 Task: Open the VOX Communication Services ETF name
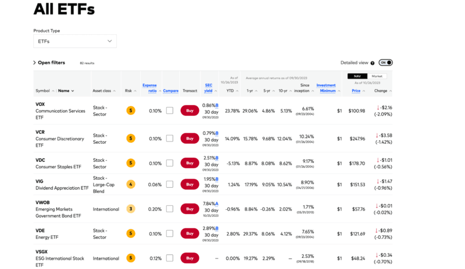pos(60,114)
